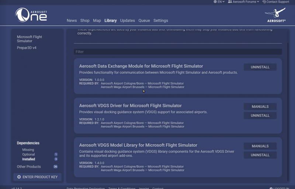
Task: Click the Contact Support link
Action: [275, 2]
